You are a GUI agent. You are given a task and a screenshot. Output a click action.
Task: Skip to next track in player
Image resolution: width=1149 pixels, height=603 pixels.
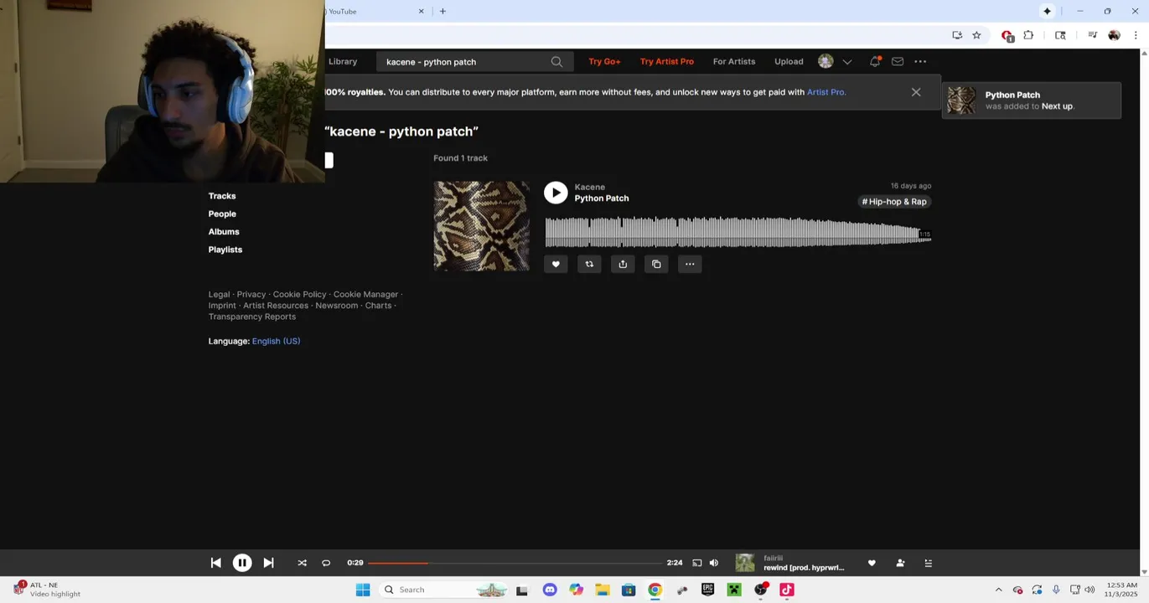pyautogui.click(x=268, y=563)
